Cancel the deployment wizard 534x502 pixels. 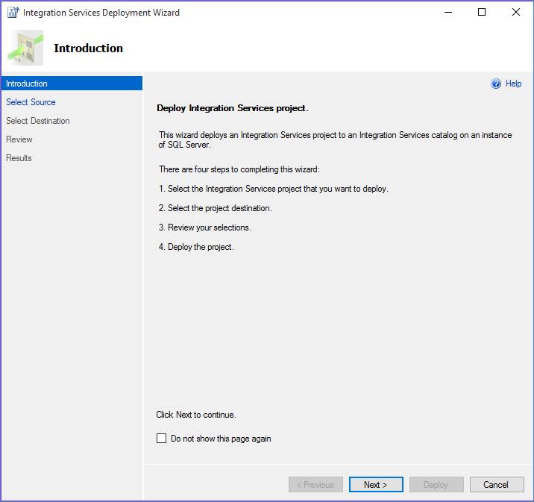(x=497, y=484)
